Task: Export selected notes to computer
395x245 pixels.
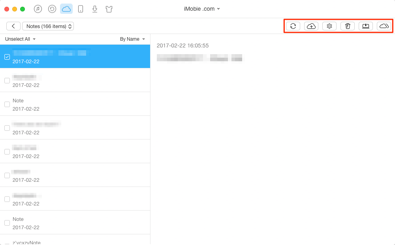Action: pos(366,26)
